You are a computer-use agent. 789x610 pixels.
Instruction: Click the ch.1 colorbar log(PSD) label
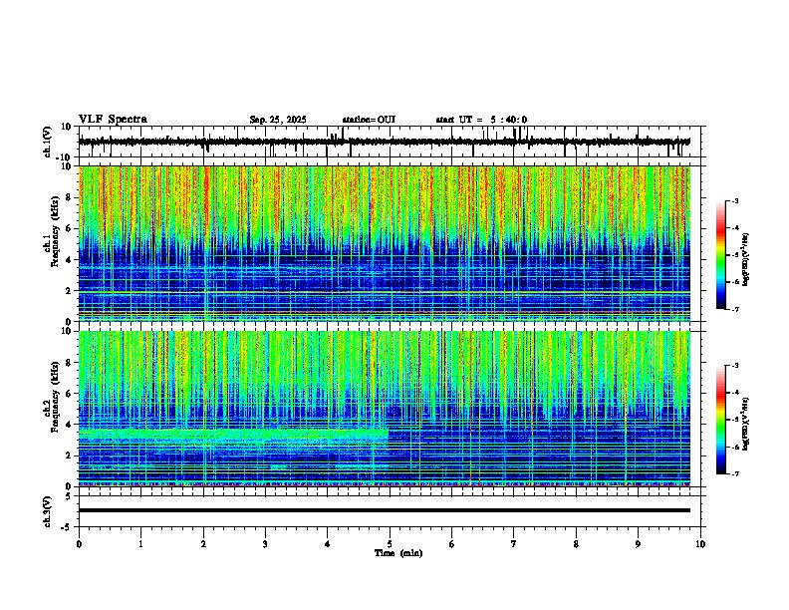click(745, 260)
